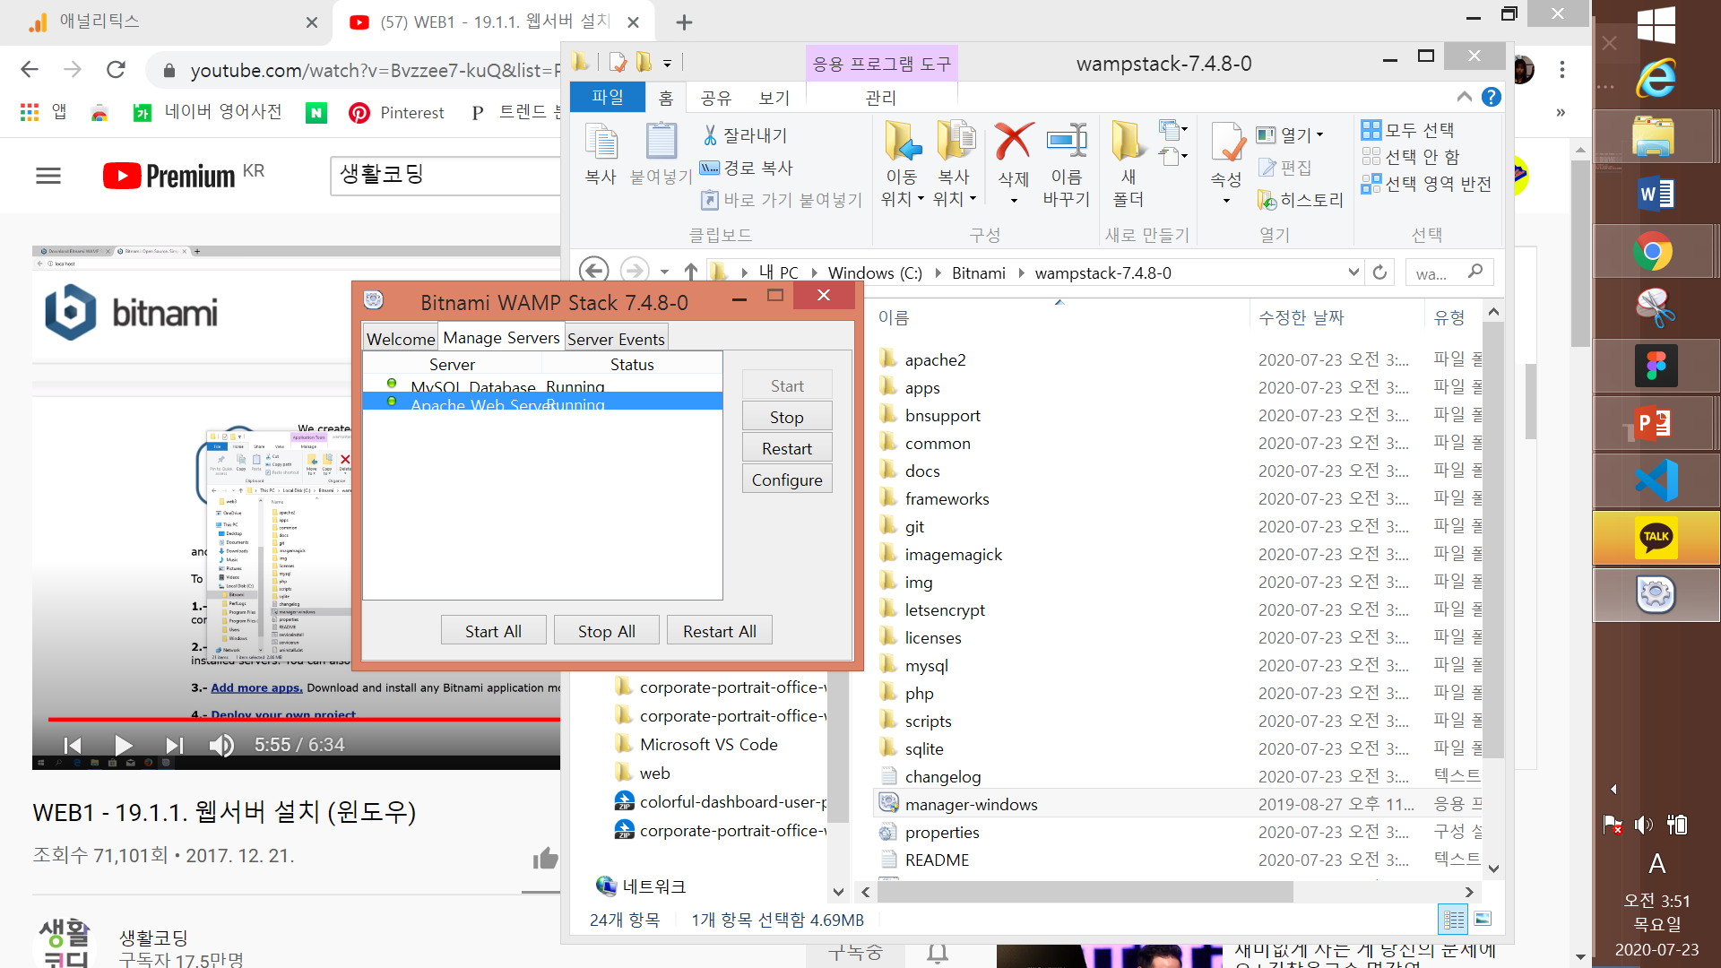
Task: Select the apache2 folder
Action: (935, 359)
